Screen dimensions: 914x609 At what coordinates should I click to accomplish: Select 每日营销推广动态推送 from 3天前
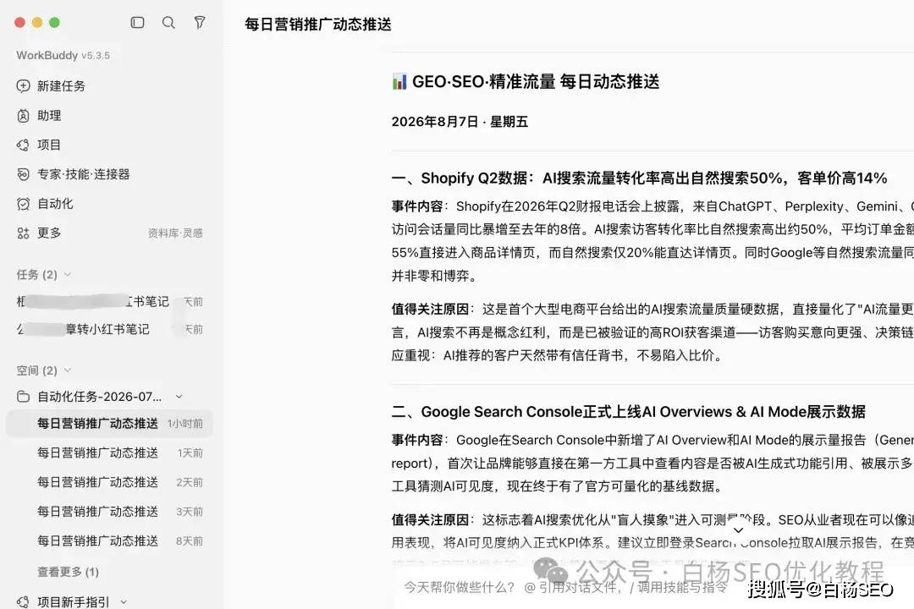(109, 511)
